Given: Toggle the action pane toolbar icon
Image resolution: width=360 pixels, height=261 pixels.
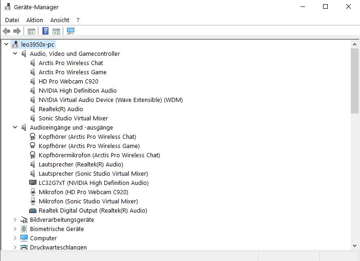Looking at the screenshot, I should [x=56, y=31].
